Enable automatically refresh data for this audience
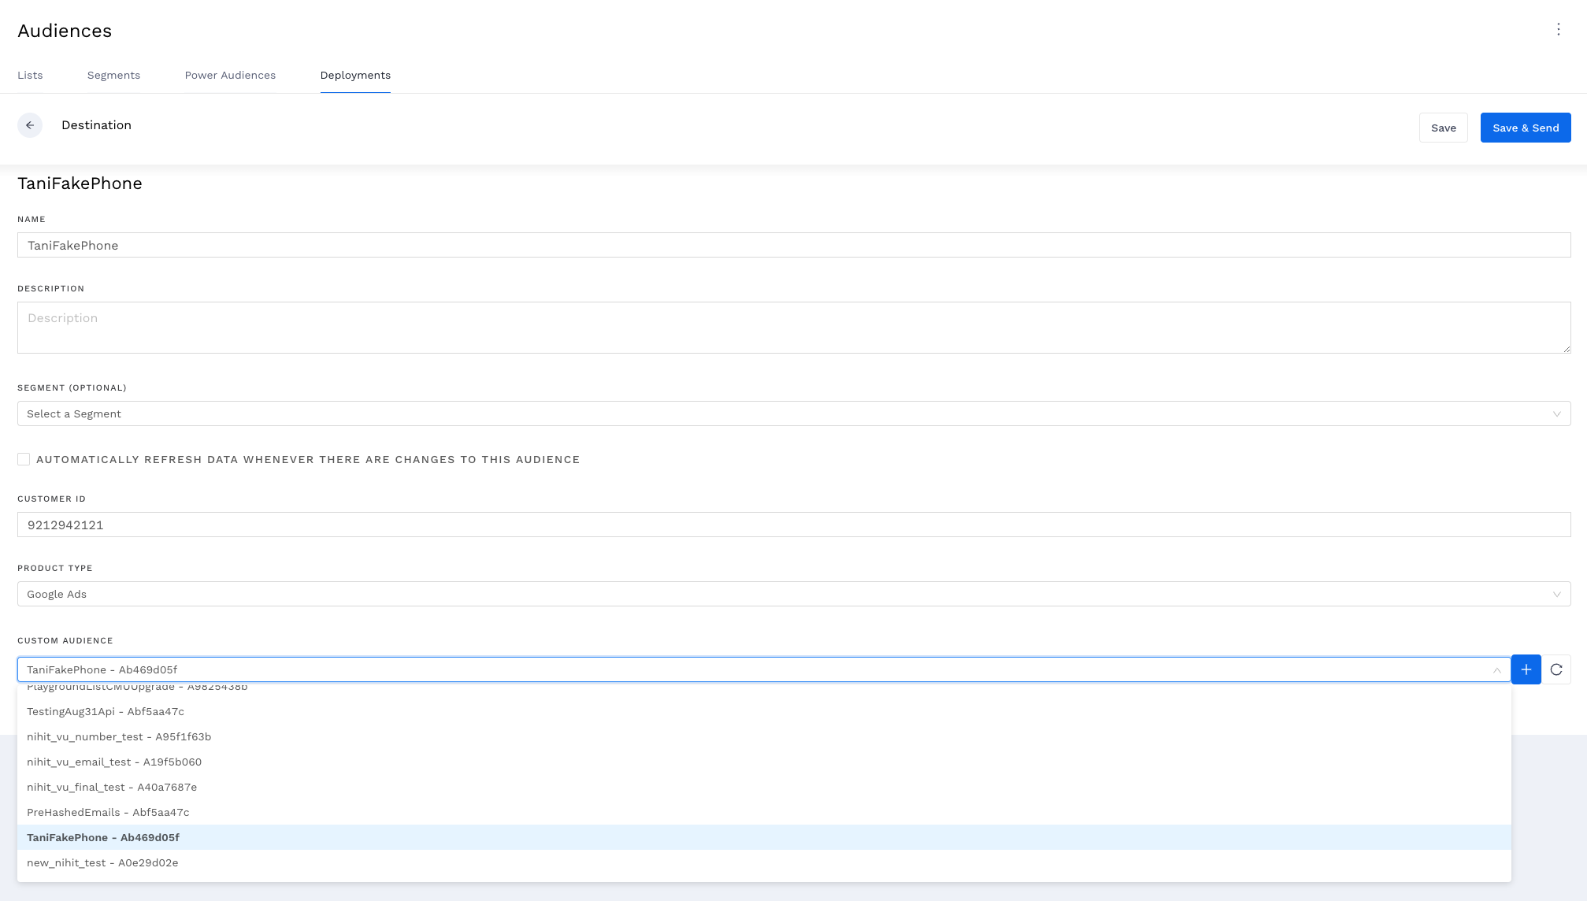The image size is (1587, 901). pos(24,458)
